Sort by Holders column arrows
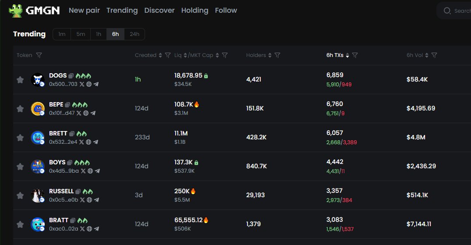Viewport: 471px width, 245px height. 270,55
